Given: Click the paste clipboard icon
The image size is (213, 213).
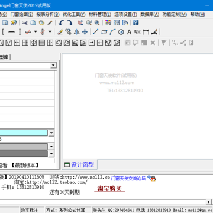Looking at the screenshot, I should 41,22.
